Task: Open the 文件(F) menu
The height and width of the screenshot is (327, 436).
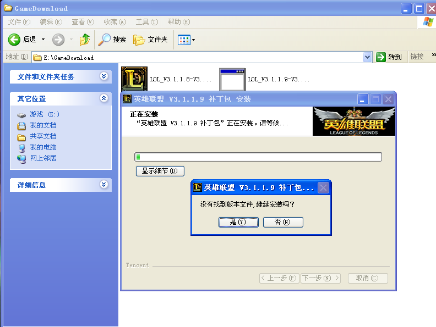Action: click(x=19, y=22)
